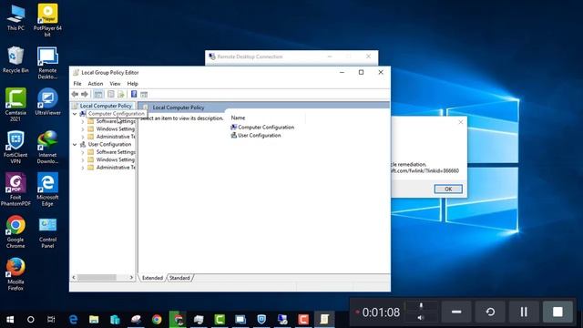Click the tree pane scrollbar left arrow
The width and height of the screenshot is (583, 328).
(74, 277)
